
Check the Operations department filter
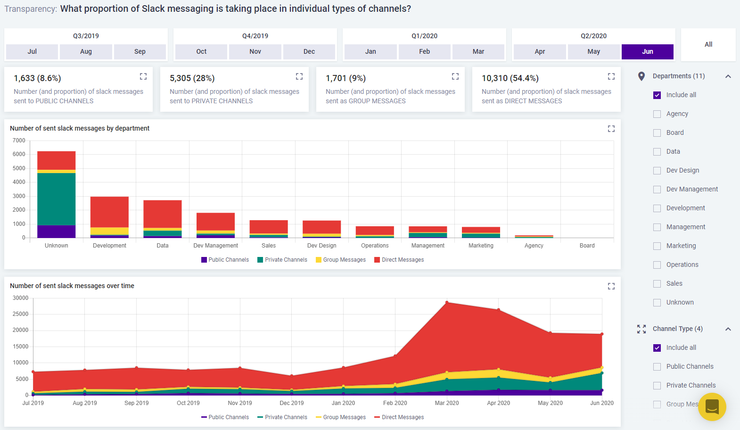click(657, 265)
